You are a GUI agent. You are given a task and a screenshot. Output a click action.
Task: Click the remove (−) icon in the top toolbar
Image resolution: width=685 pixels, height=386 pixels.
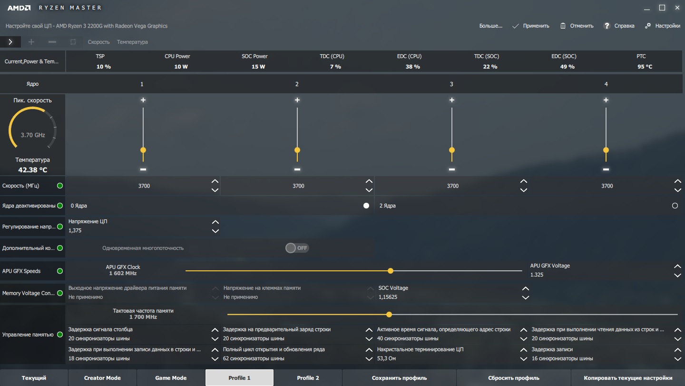tap(52, 42)
